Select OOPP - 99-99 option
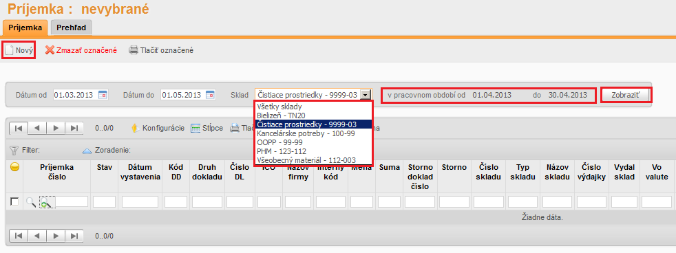The image size is (676, 253). point(313,142)
